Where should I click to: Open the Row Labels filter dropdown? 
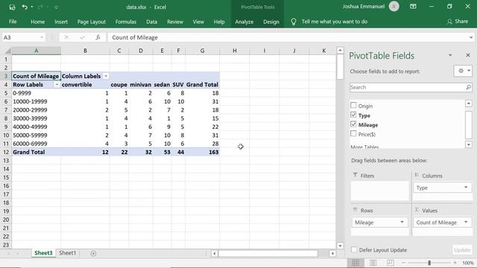point(57,84)
